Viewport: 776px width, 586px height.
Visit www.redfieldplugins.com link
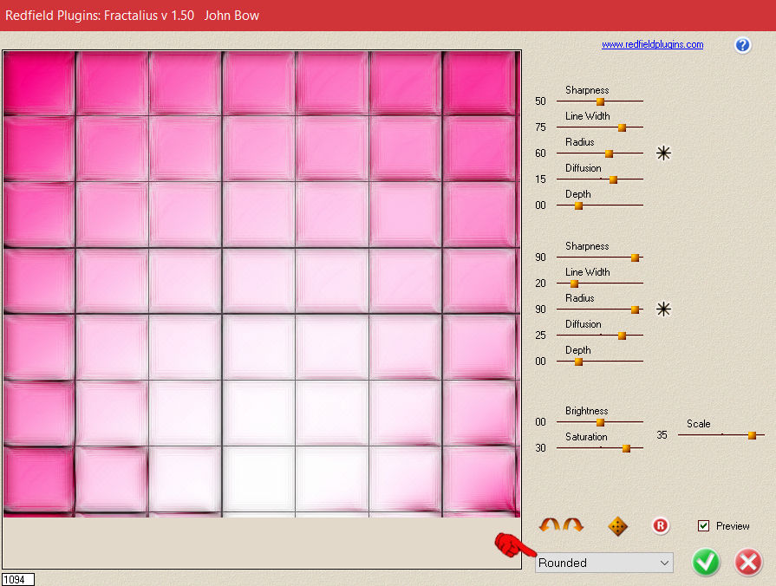point(652,44)
